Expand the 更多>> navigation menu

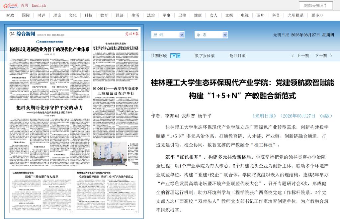pos(317,15)
